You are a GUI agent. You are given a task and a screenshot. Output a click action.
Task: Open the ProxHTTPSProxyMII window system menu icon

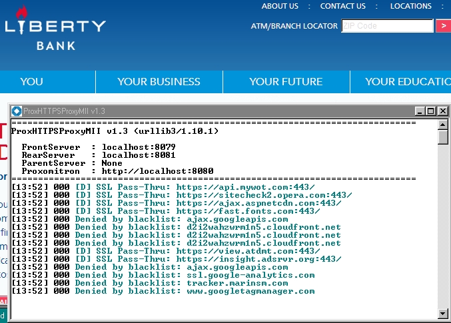(x=17, y=111)
